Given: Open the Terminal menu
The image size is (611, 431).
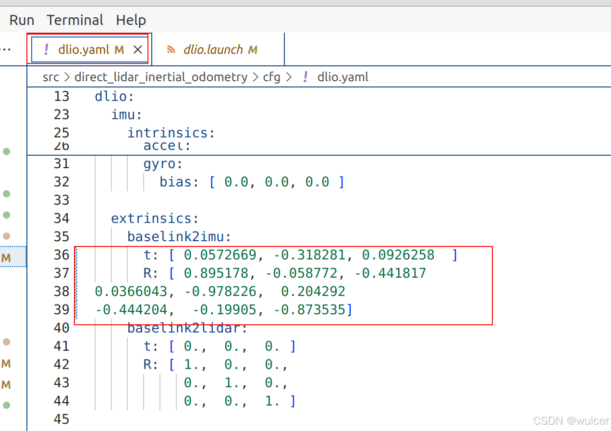Looking at the screenshot, I should pos(75,20).
